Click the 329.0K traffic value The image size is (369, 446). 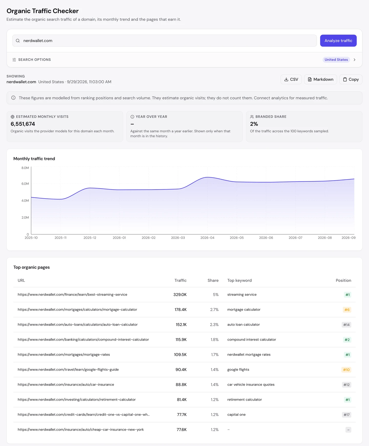pyautogui.click(x=180, y=295)
